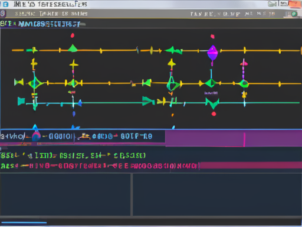The height and width of the screenshot is (227, 302).
Task: Select the purple diamond node on top track
Action: pyautogui.click(x=212, y=53)
